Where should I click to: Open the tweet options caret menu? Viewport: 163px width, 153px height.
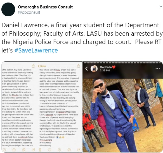click(x=161, y=6)
